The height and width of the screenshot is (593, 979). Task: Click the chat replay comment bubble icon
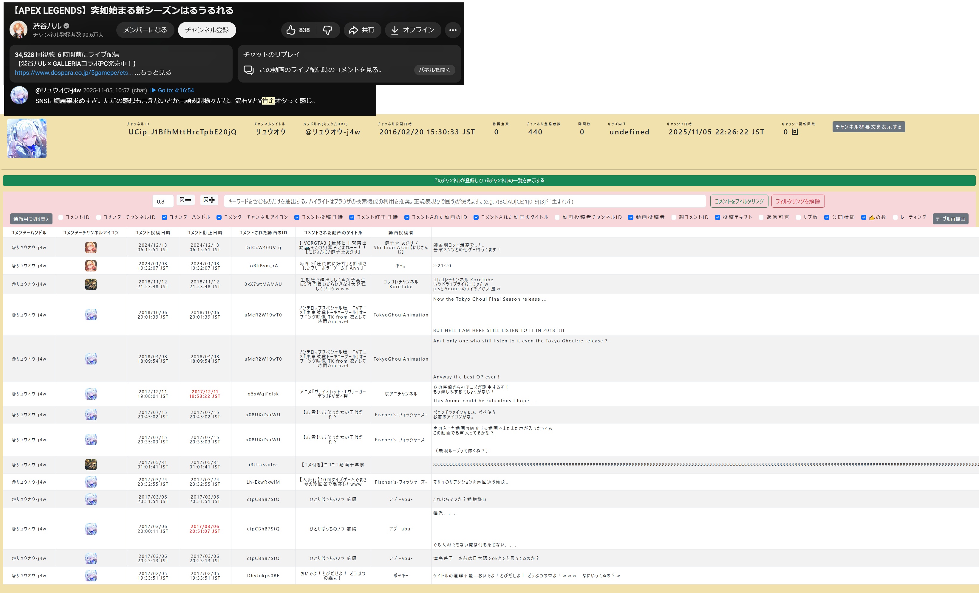pyautogui.click(x=249, y=70)
